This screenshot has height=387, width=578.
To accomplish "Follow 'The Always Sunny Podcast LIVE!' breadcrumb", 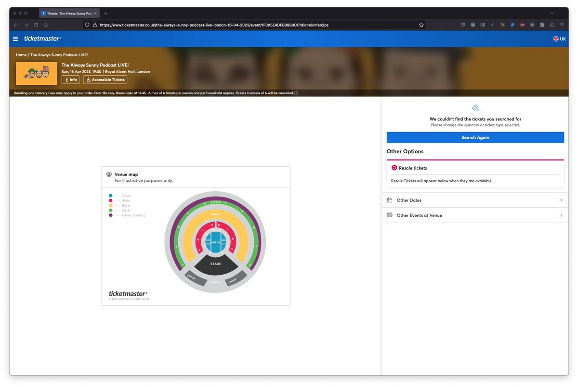I will click(x=59, y=55).
